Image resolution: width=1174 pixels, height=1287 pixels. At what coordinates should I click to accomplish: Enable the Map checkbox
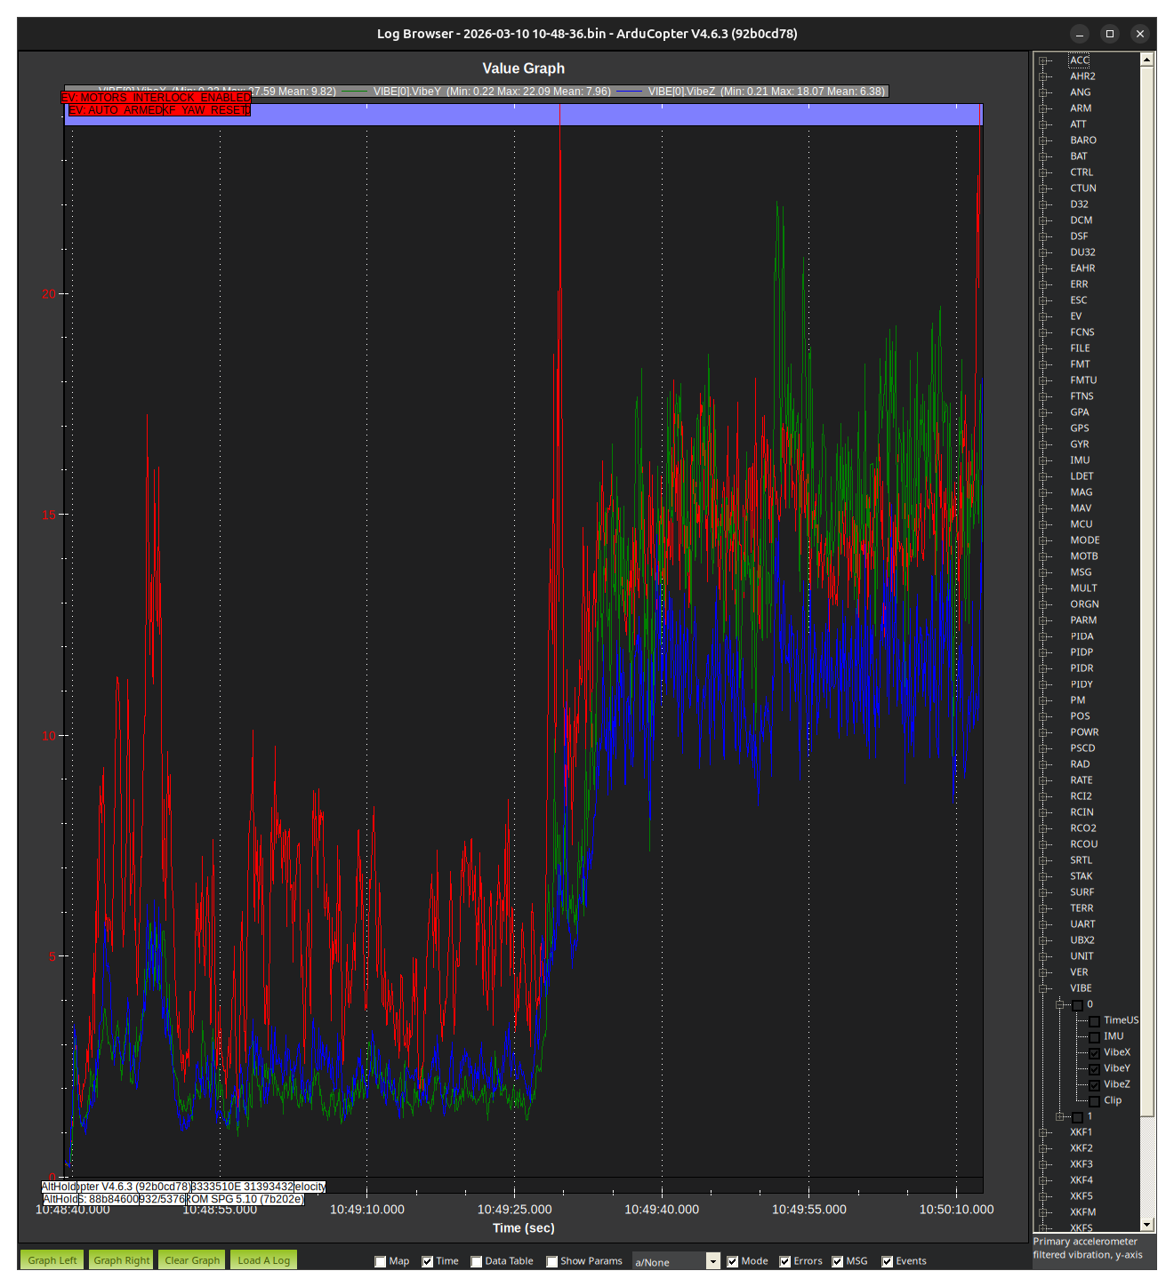click(381, 1261)
